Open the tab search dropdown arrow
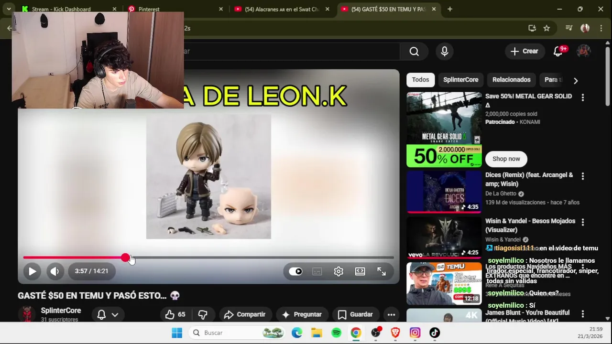 pyautogui.click(x=9, y=9)
